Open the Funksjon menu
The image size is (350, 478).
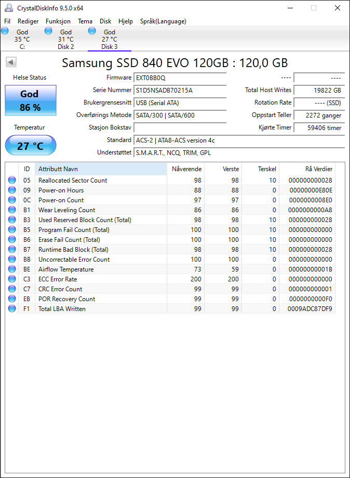(x=58, y=21)
